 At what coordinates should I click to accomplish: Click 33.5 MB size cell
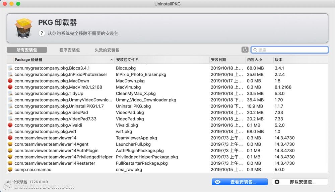tap(255, 93)
